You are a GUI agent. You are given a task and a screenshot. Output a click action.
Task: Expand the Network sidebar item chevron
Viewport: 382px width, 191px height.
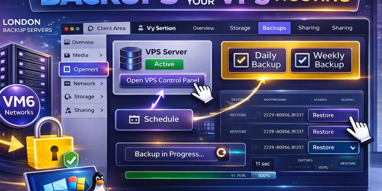pos(101,84)
